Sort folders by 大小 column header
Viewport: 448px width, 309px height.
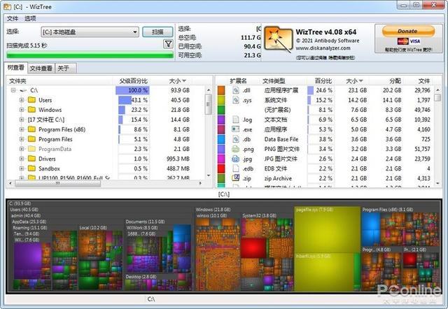177,81
